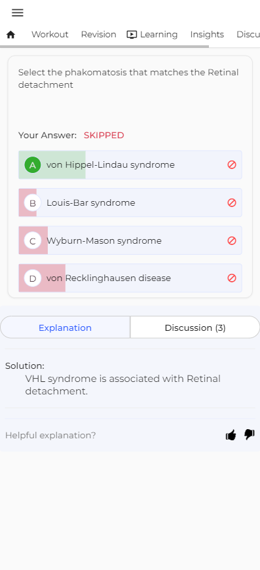Go to the home icon

coord(11,35)
